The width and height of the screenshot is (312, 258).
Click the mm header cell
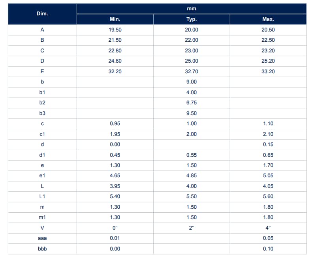pyautogui.click(x=191, y=9)
